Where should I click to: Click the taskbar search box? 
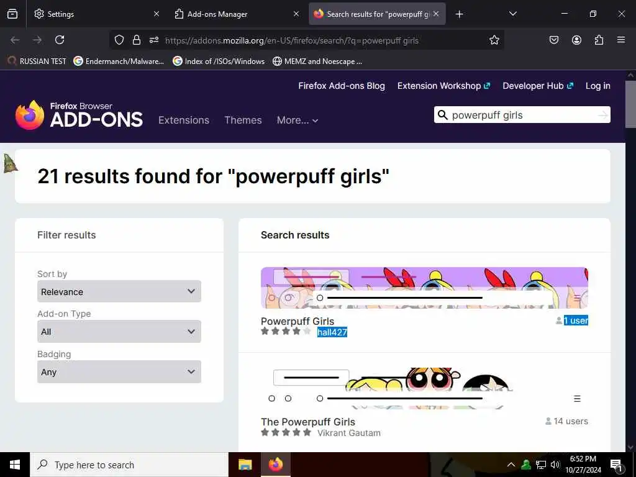pos(129,465)
